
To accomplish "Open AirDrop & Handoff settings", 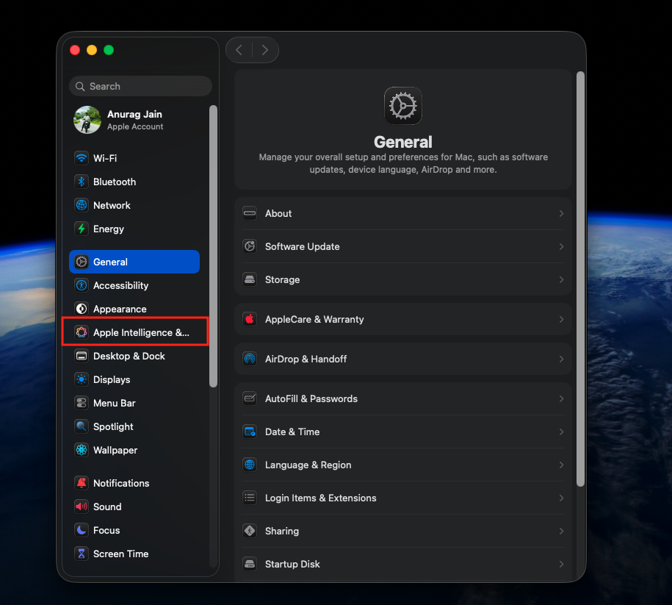I will click(402, 359).
